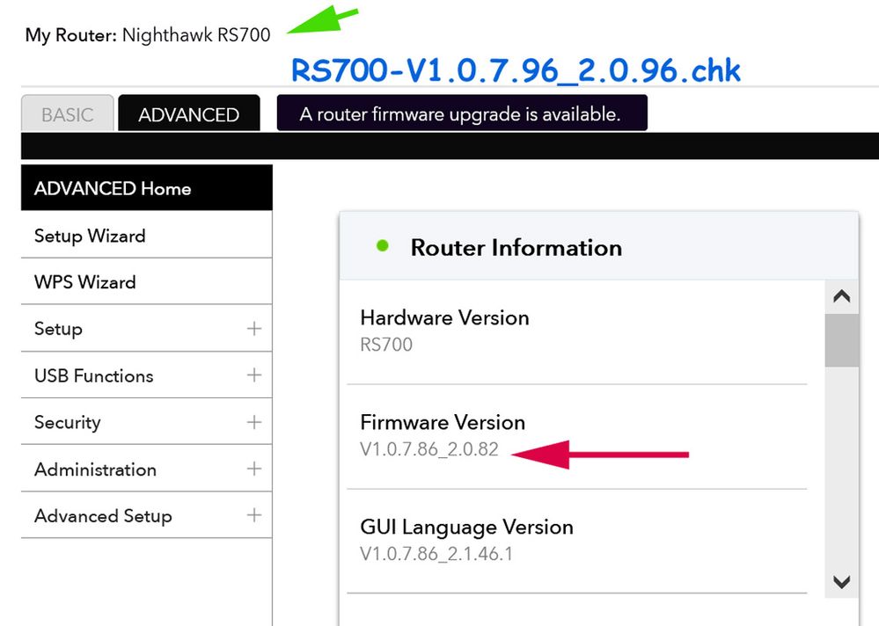Select the ADVANCED tab

pos(188,114)
